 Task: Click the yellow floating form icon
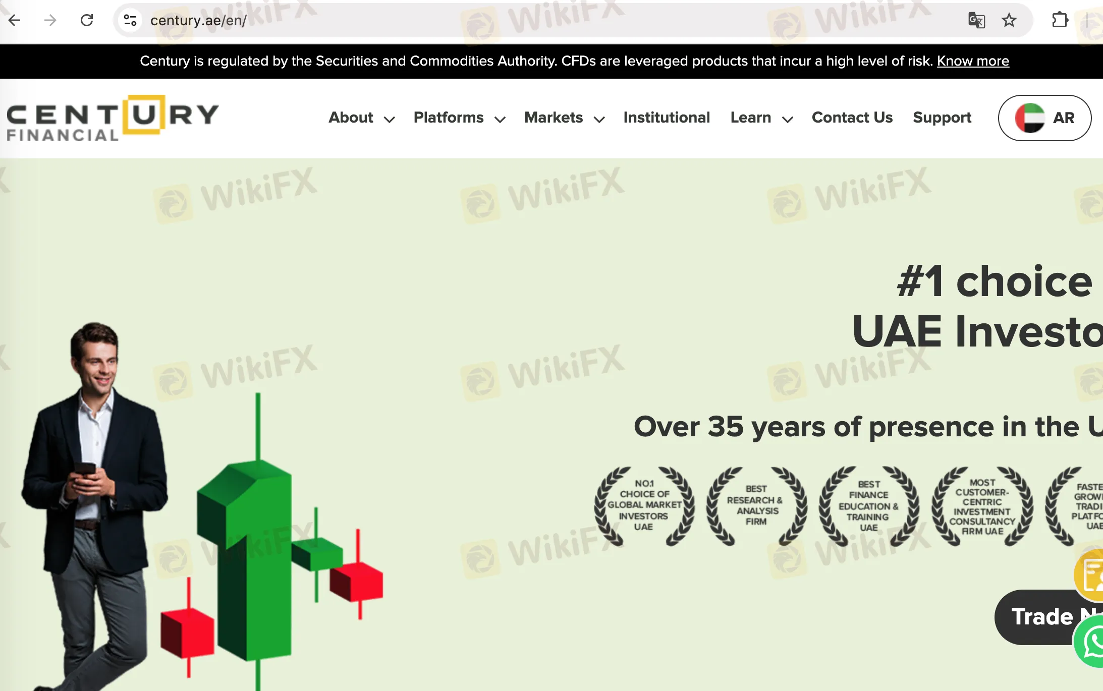click(1091, 576)
